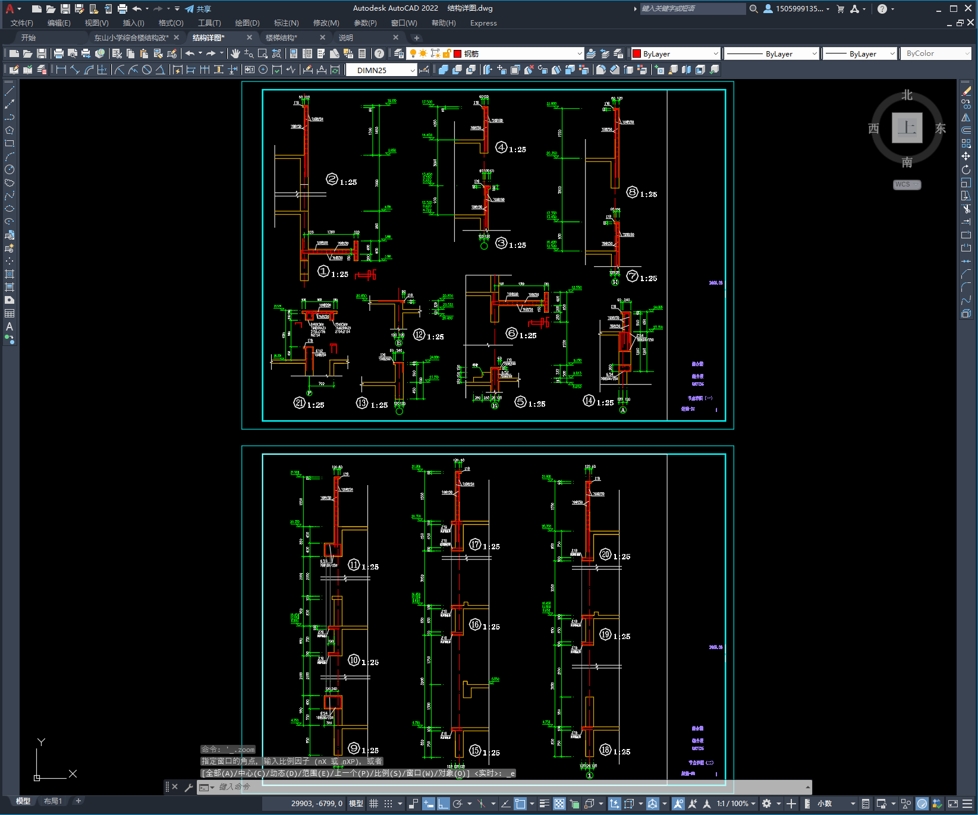Open the 文件(F) menu
978x815 pixels.
point(22,23)
